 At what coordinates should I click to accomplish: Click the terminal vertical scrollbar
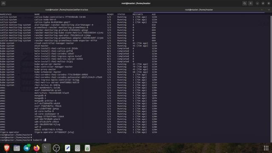[x=271, y=79]
